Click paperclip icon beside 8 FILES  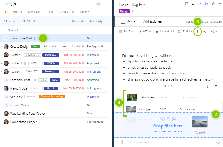coord(208,86)
